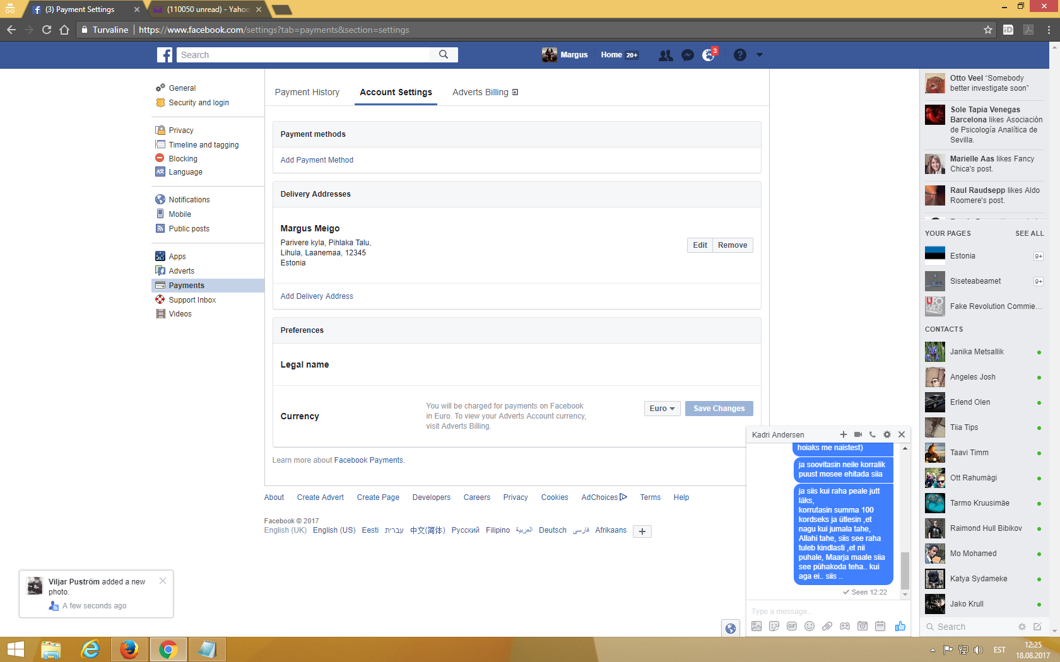Open Facebook Payments learn more link
1060x662 pixels.
368,460
